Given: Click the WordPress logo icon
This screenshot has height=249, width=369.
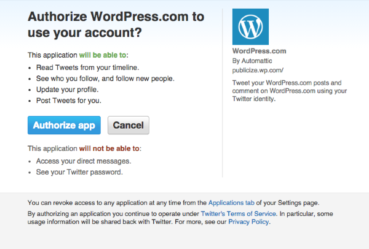Looking at the screenshot, I should coord(250,26).
